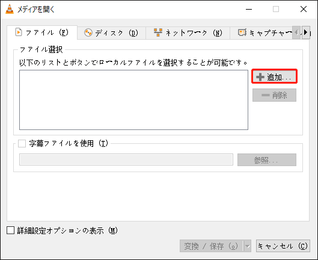318x260 pixels.
Task: Close the メディアを開く dialog
Action: (x=304, y=9)
